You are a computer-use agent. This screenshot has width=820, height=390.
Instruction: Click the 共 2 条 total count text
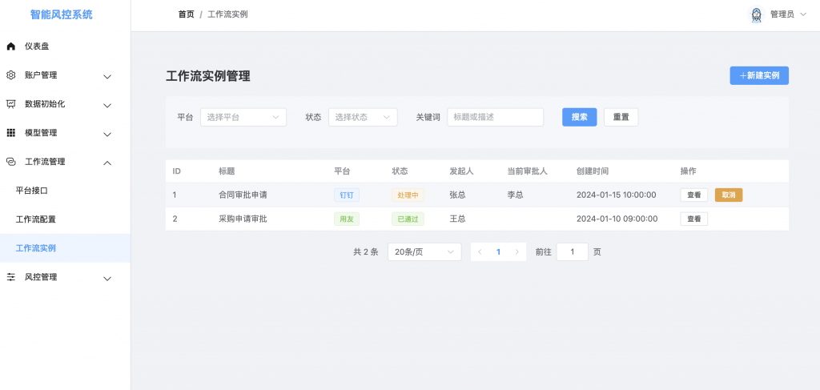(365, 252)
